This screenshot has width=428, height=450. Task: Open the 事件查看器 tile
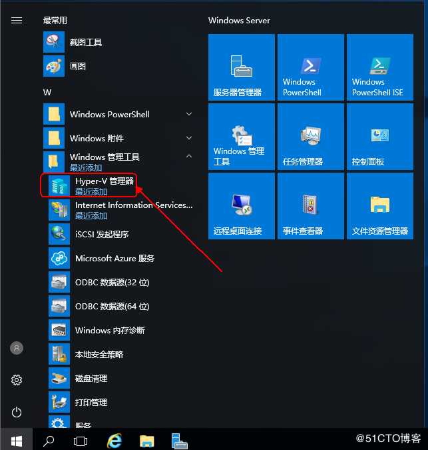click(x=311, y=206)
